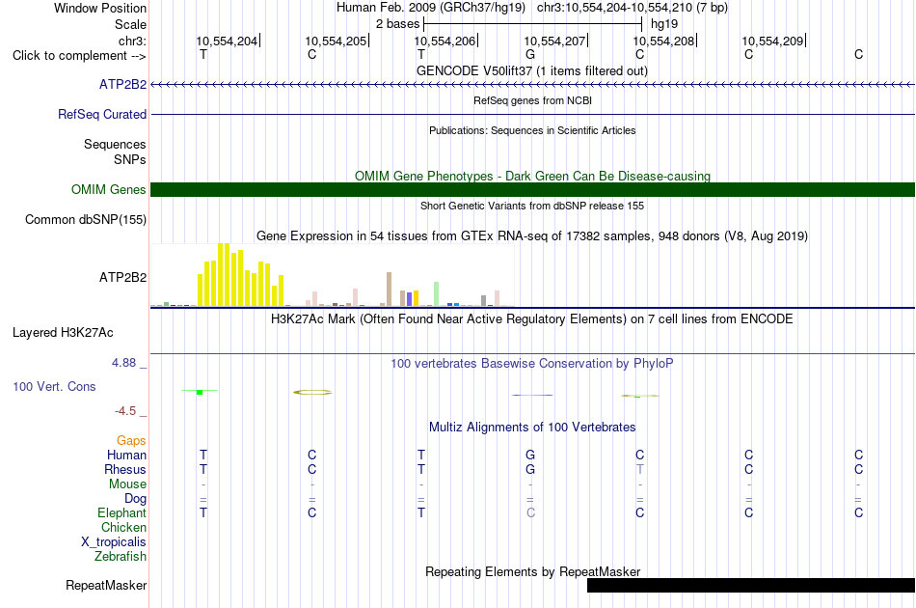Image resolution: width=916 pixels, height=608 pixels.
Task: Click coordinate label 10,554,207
Action: 554,41
